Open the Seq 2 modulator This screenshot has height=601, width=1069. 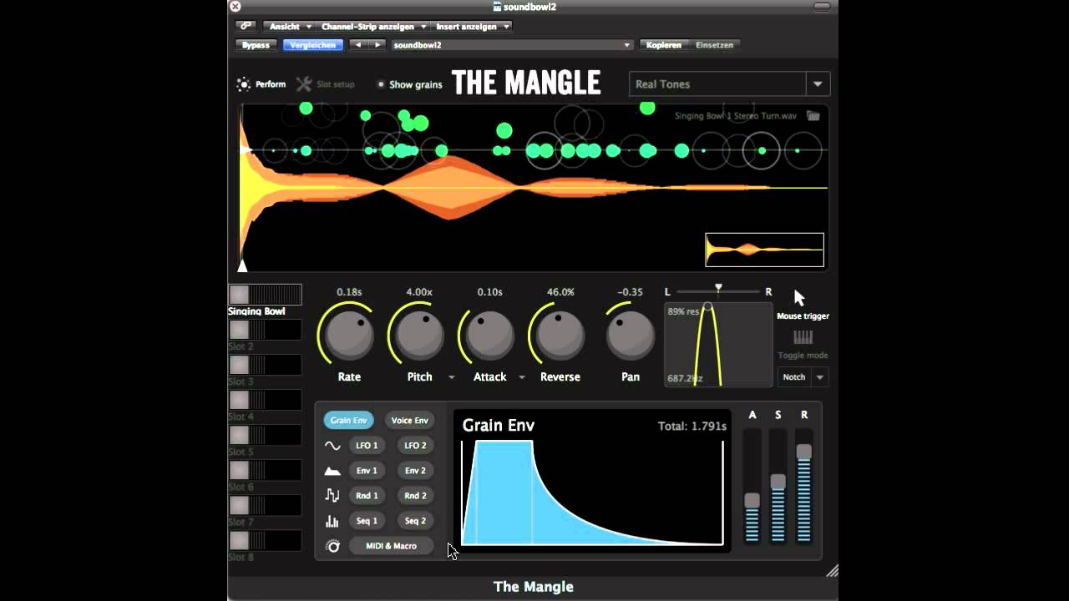[x=415, y=521]
